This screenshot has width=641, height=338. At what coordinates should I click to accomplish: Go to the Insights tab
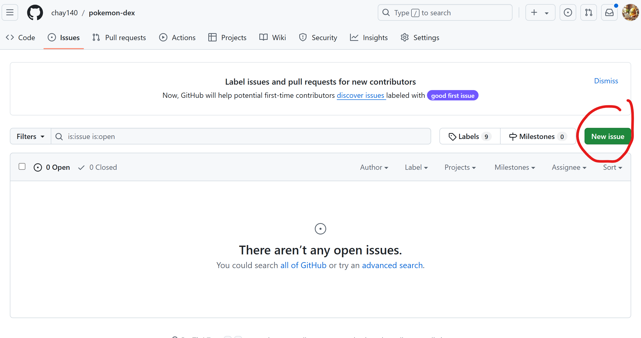[369, 38]
